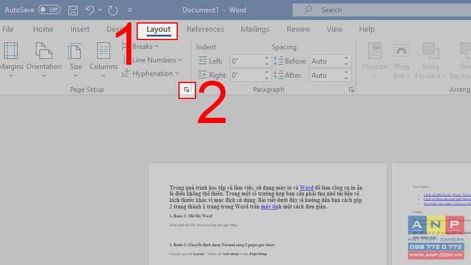This screenshot has height=265, width=471.
Task: Click the Redo icon
Action: coord(113,10)
